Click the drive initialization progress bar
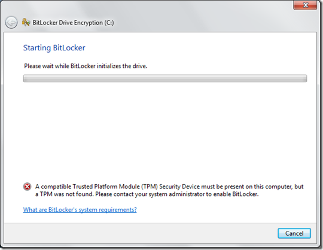The width and height of the screenshot is (323, 250). [x=165, y=79]
